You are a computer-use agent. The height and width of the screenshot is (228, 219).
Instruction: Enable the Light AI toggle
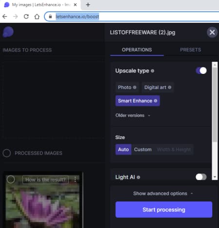point(201,177)
